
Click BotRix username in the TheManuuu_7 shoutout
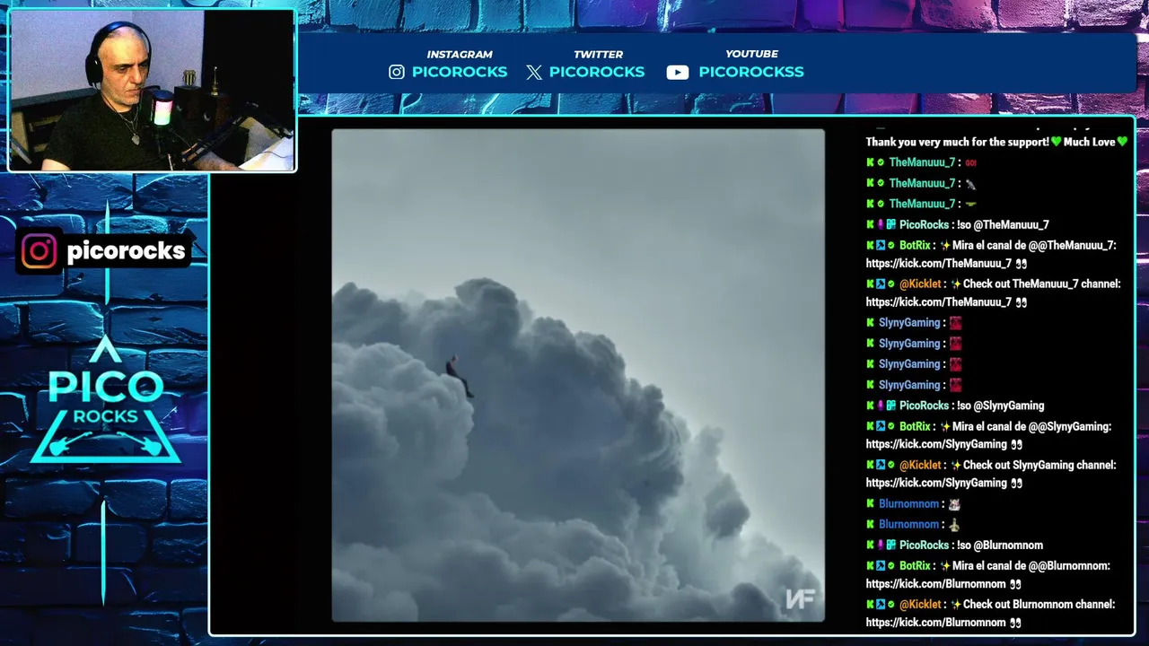[x=915, y=245]
